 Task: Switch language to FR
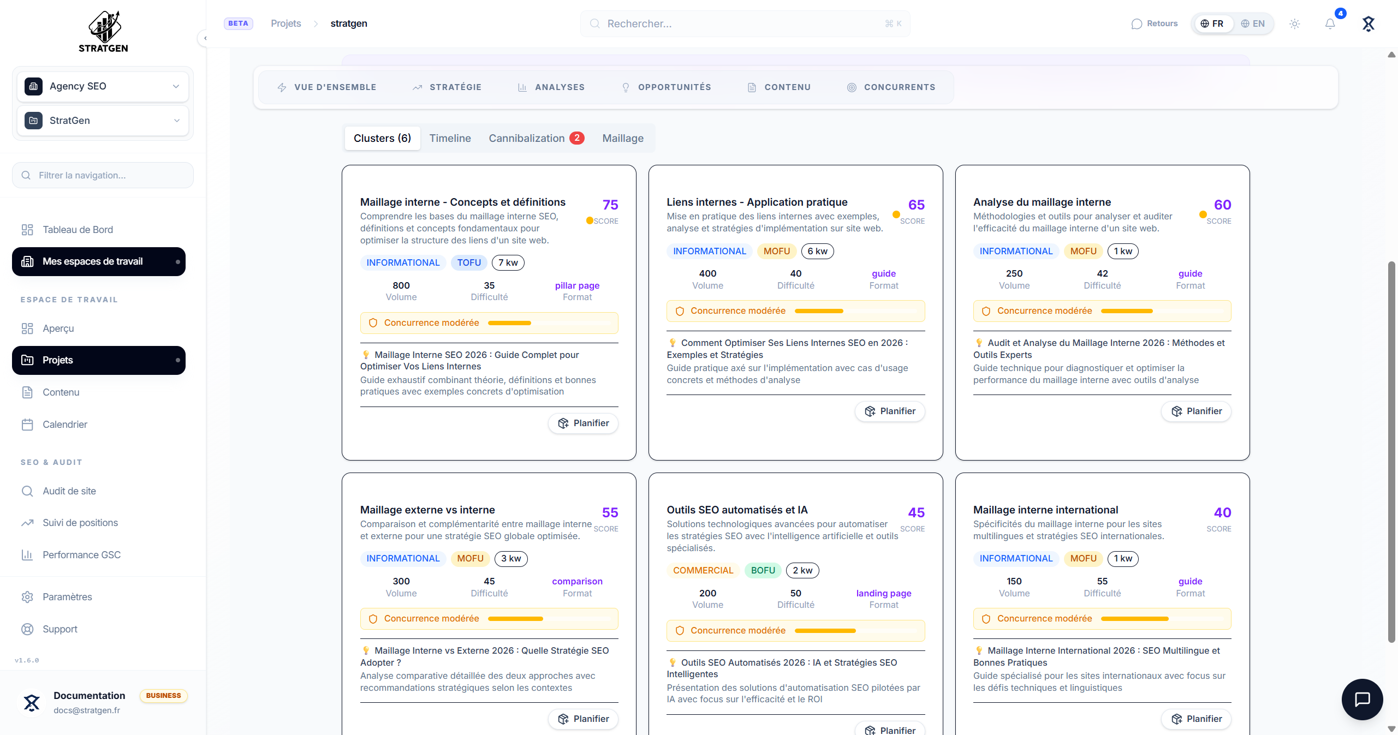1212,23
